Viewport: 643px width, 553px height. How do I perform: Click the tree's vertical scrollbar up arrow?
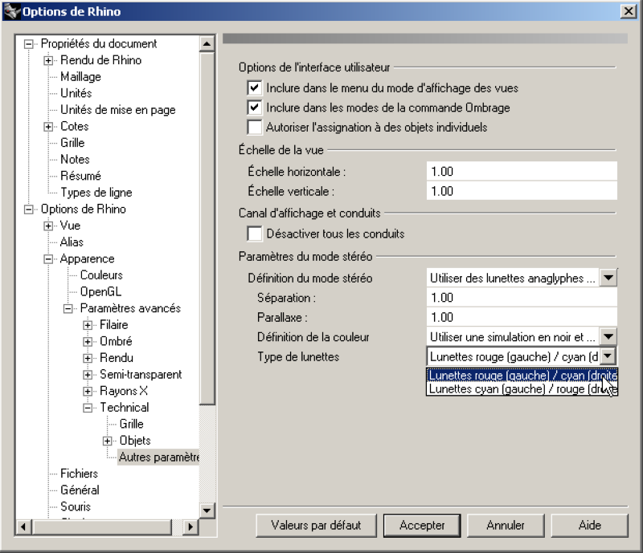coord(207,43)
